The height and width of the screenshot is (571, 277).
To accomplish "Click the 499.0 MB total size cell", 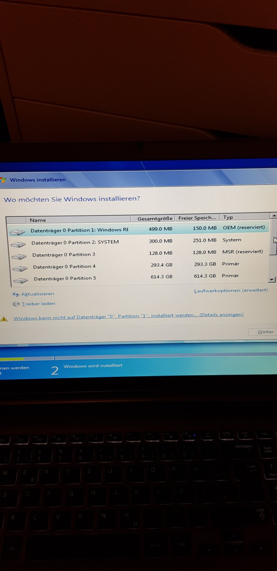I will click(160, 229).
